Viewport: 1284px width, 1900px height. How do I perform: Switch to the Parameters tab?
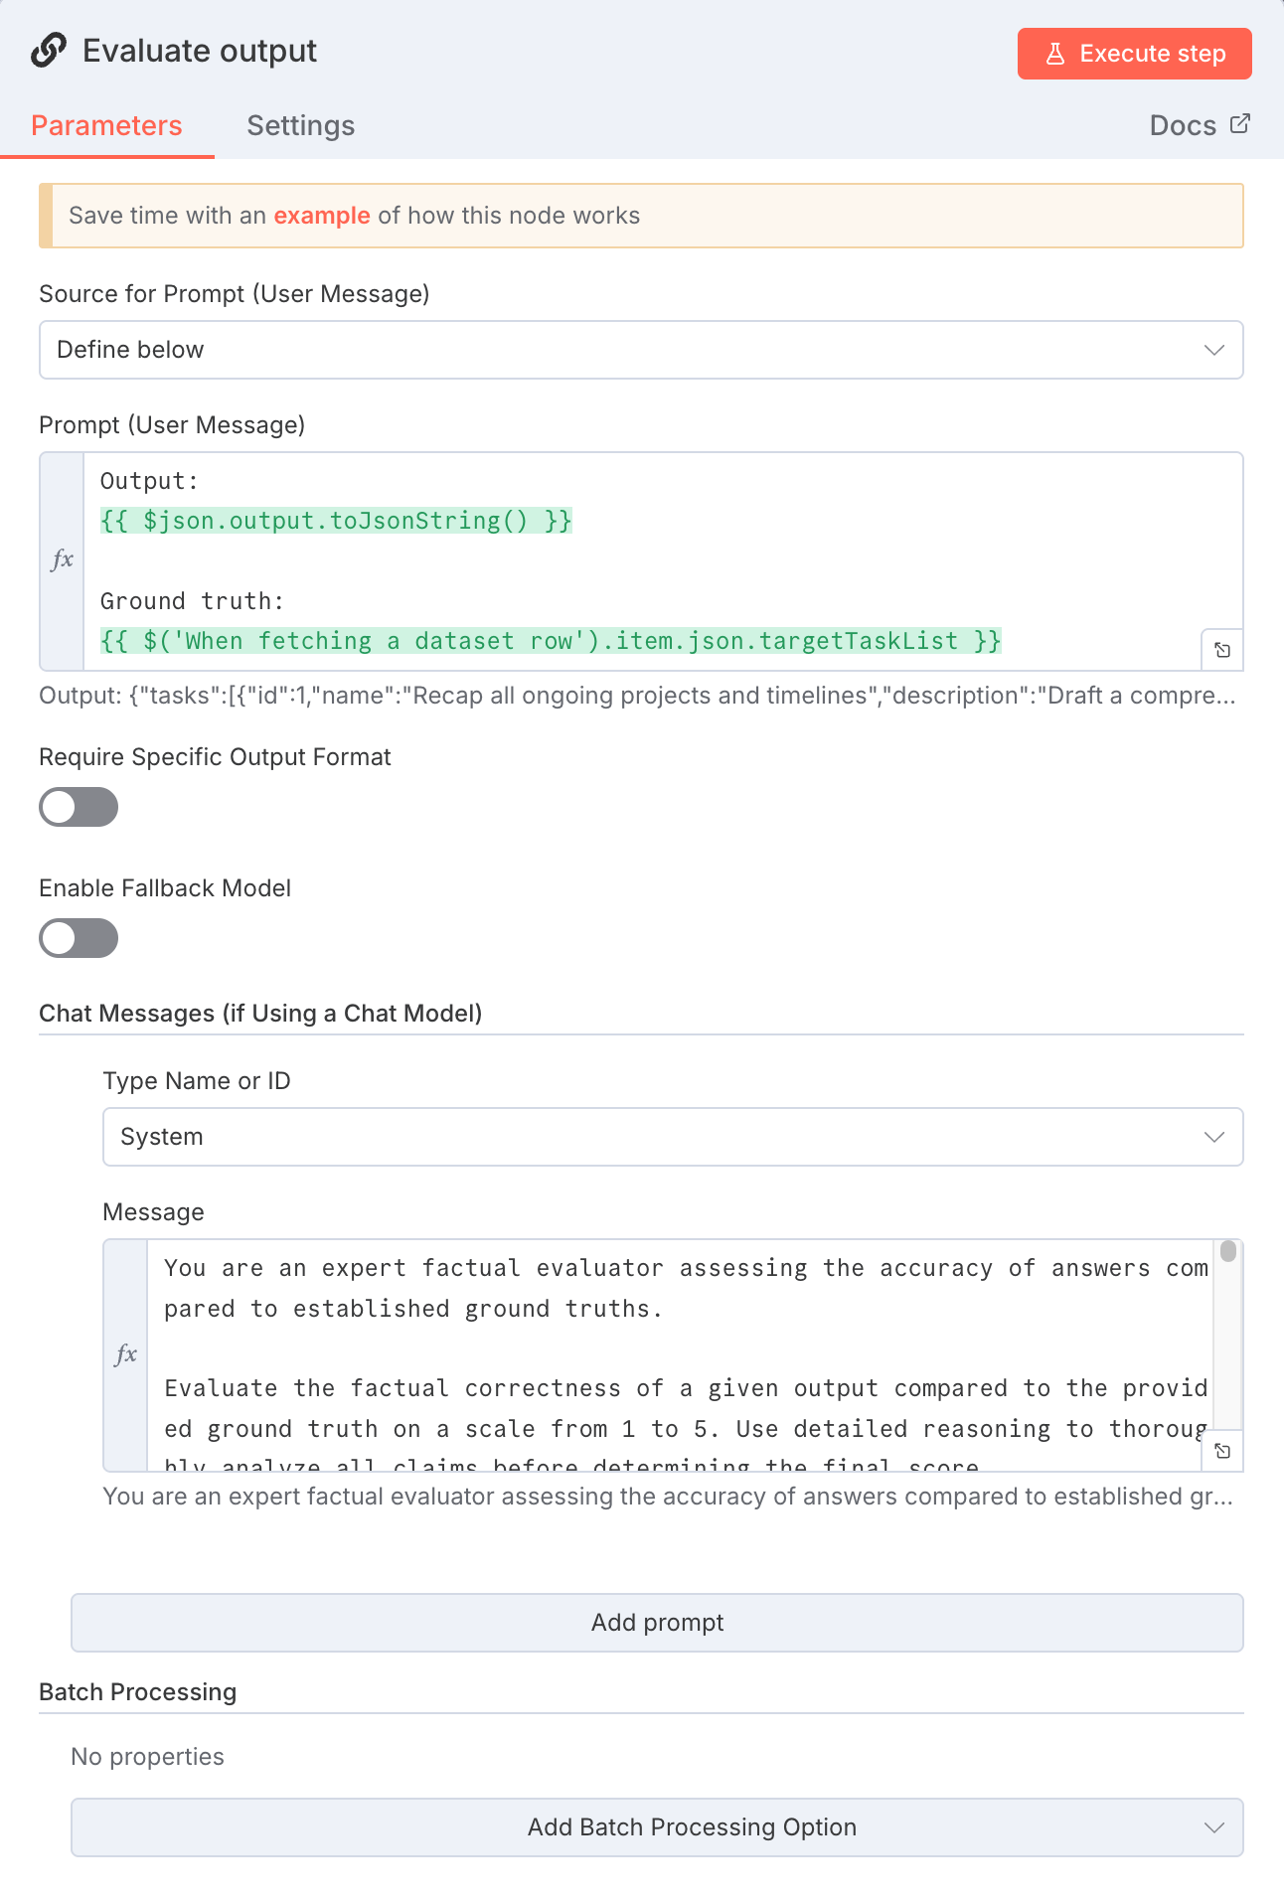pos(106,126)
